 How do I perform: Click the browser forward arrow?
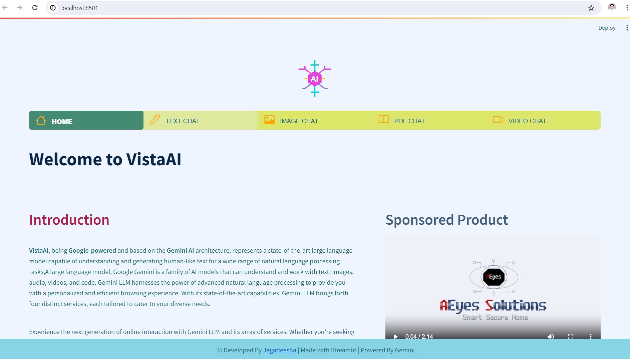tap(20, 8)
